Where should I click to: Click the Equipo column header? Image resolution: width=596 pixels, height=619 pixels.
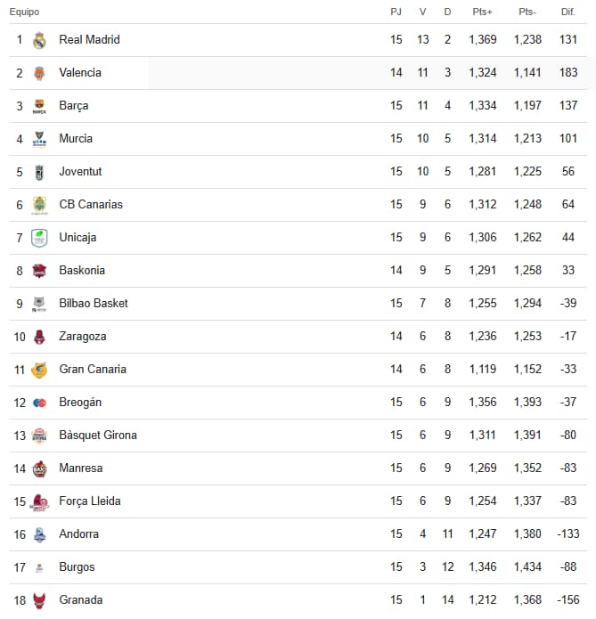(x=24, y=12)
